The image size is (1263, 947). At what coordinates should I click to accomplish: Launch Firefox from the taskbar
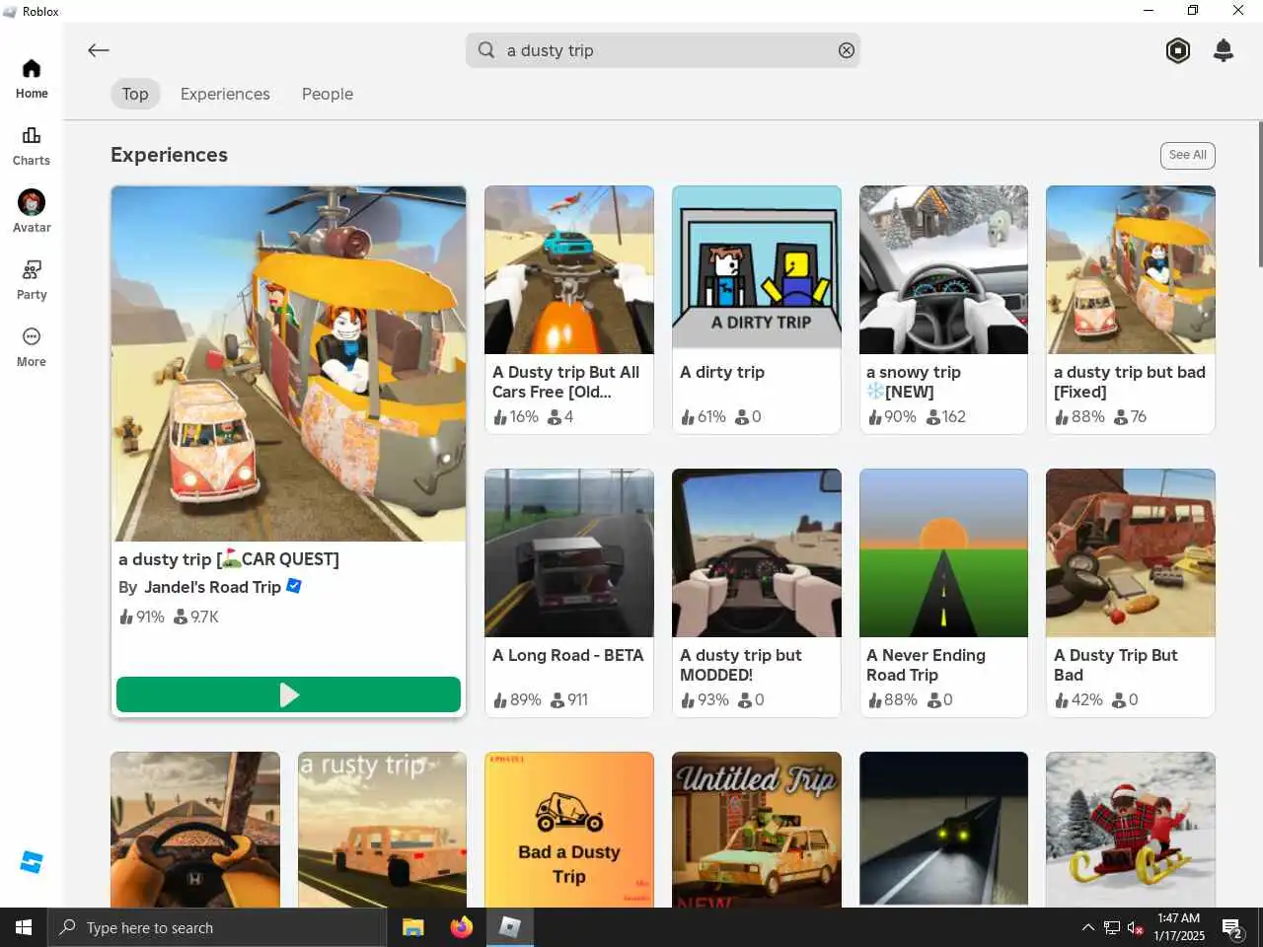coord(461,927)
